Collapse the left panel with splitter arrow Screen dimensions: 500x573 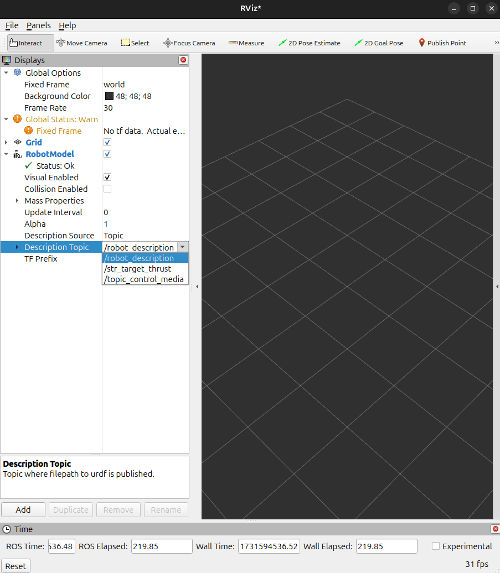pyautogui.click(x=197, y=286)
